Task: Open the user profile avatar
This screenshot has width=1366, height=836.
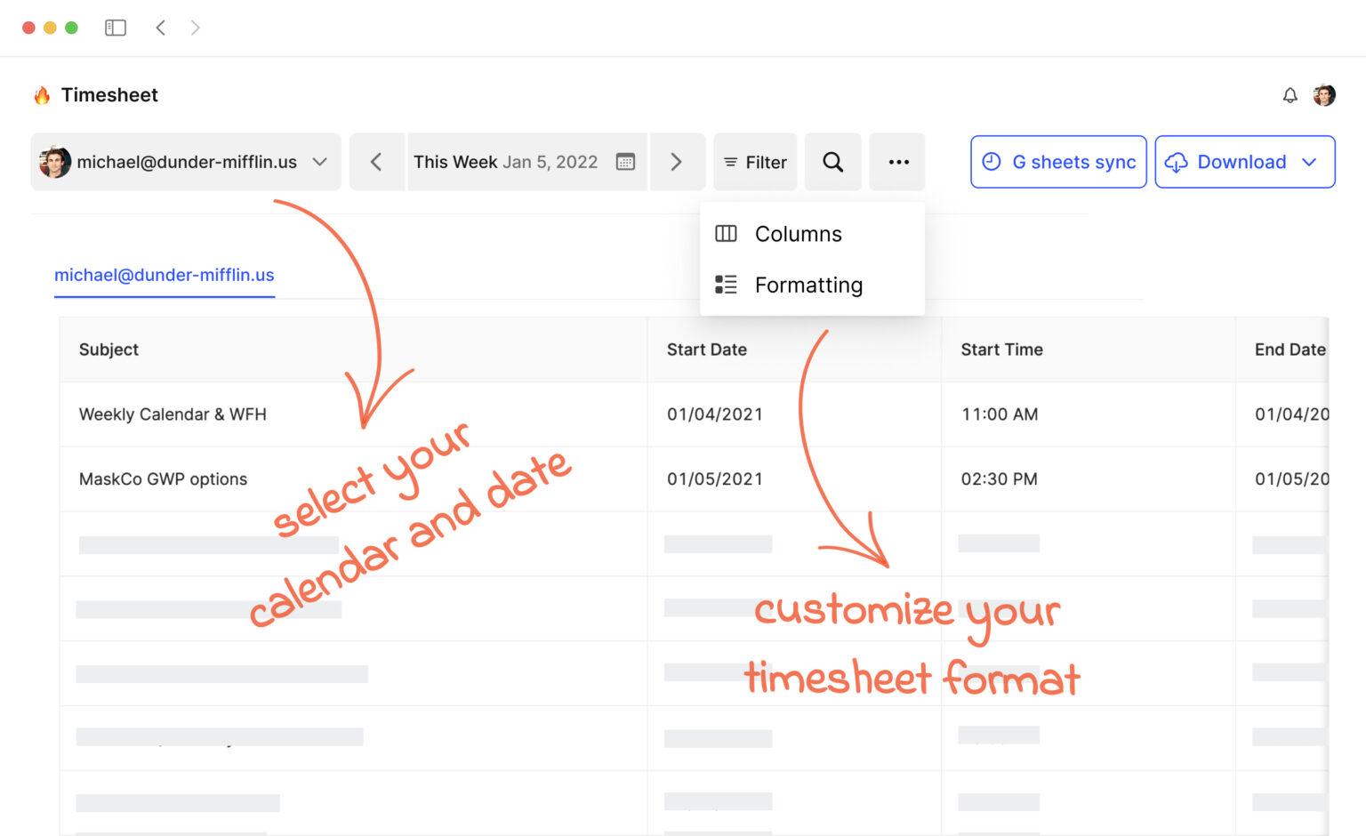Action: pyautogui.click(x=1324, y=95)
